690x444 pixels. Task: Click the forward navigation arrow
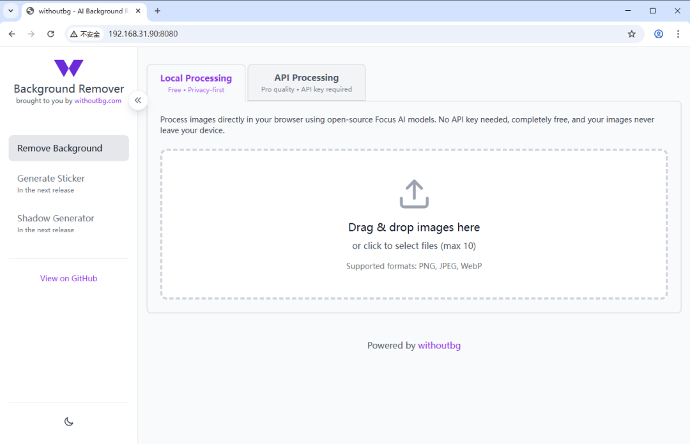tap(31, 34)
